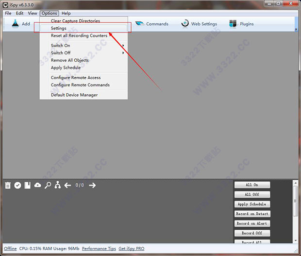The image size is (301, 256).
Task: Open the Plugins icon
Action: 233,24
